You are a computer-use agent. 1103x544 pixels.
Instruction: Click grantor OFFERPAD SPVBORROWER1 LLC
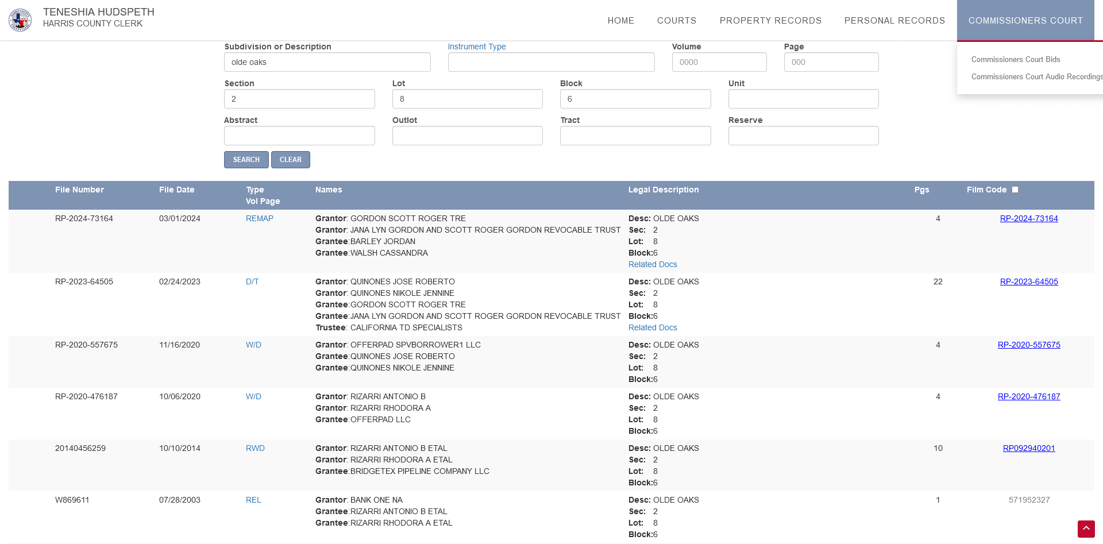pos(415,345)
